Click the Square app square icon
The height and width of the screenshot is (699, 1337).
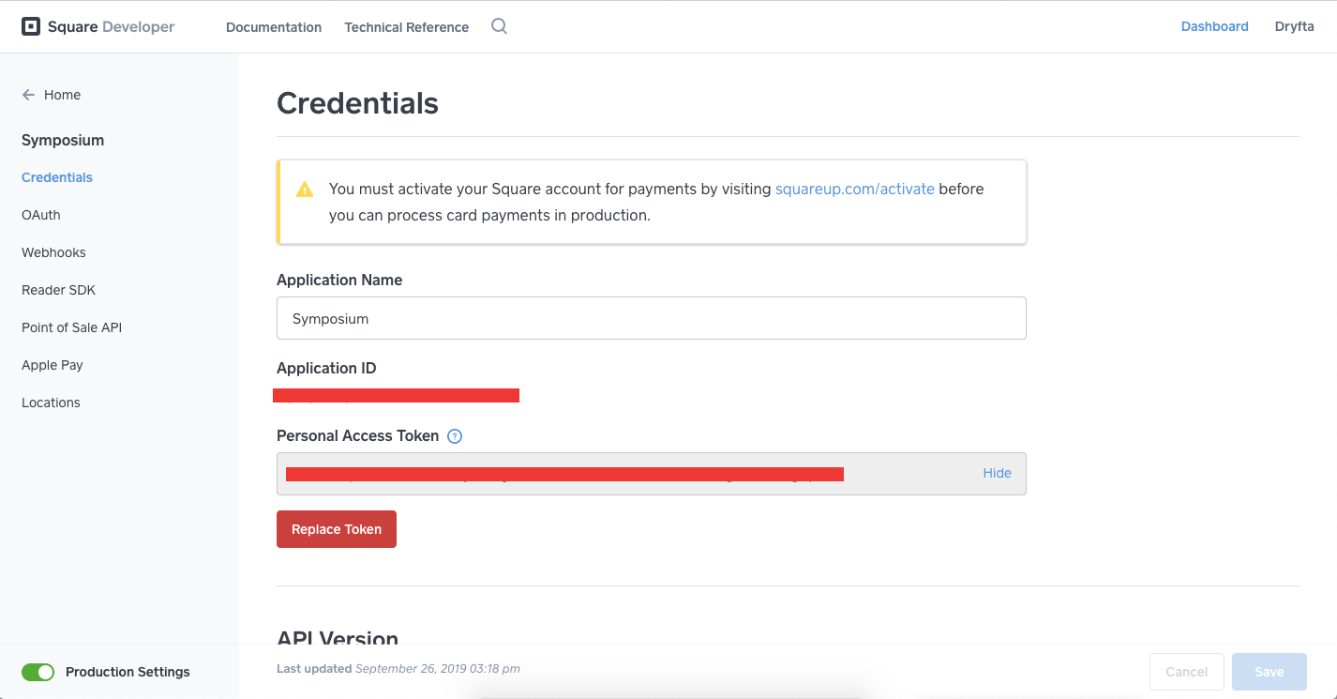pyautogui.click(x=31, y=26)
